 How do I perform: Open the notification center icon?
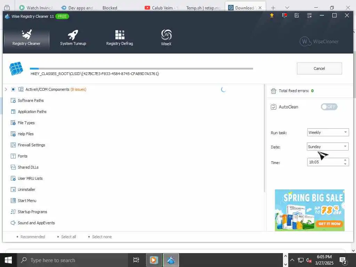[343, 260]
